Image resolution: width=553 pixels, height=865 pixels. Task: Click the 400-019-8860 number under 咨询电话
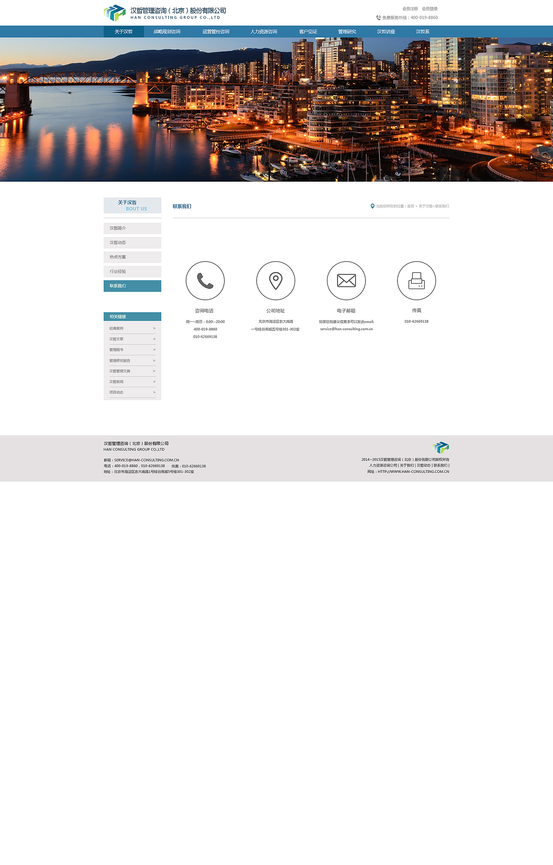(205, 329)
